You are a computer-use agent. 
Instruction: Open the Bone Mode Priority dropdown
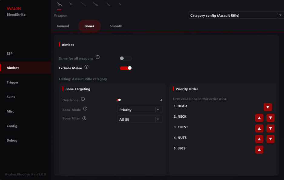click(x=140, y=110)
